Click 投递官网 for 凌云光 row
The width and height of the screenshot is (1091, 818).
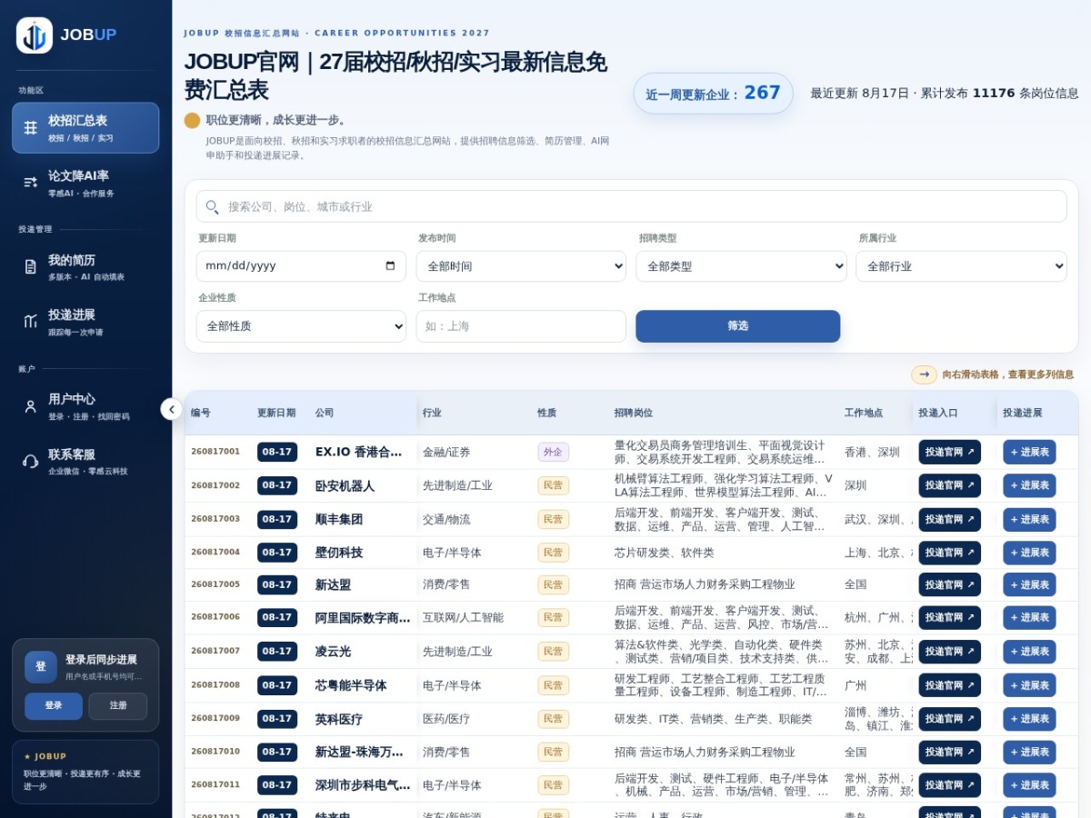949,652
